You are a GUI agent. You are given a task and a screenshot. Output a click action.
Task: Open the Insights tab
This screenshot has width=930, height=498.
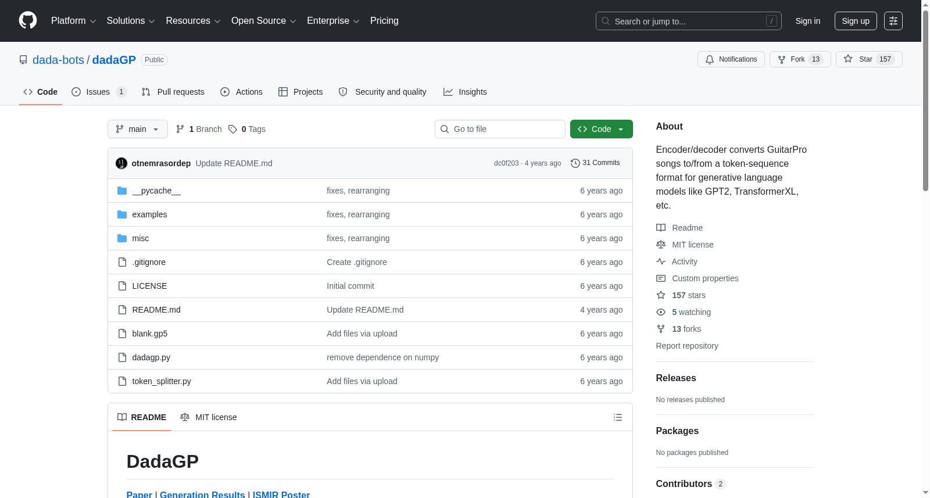465,92
